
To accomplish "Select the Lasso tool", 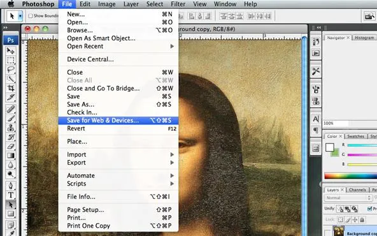I will 11,70.
